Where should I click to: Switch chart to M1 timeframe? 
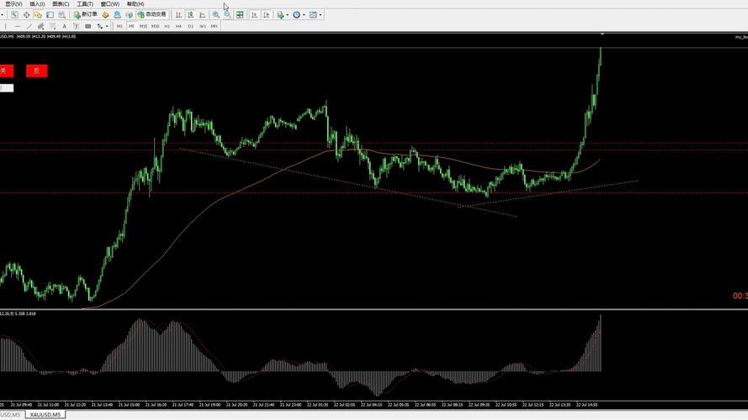tap(119, 26)
